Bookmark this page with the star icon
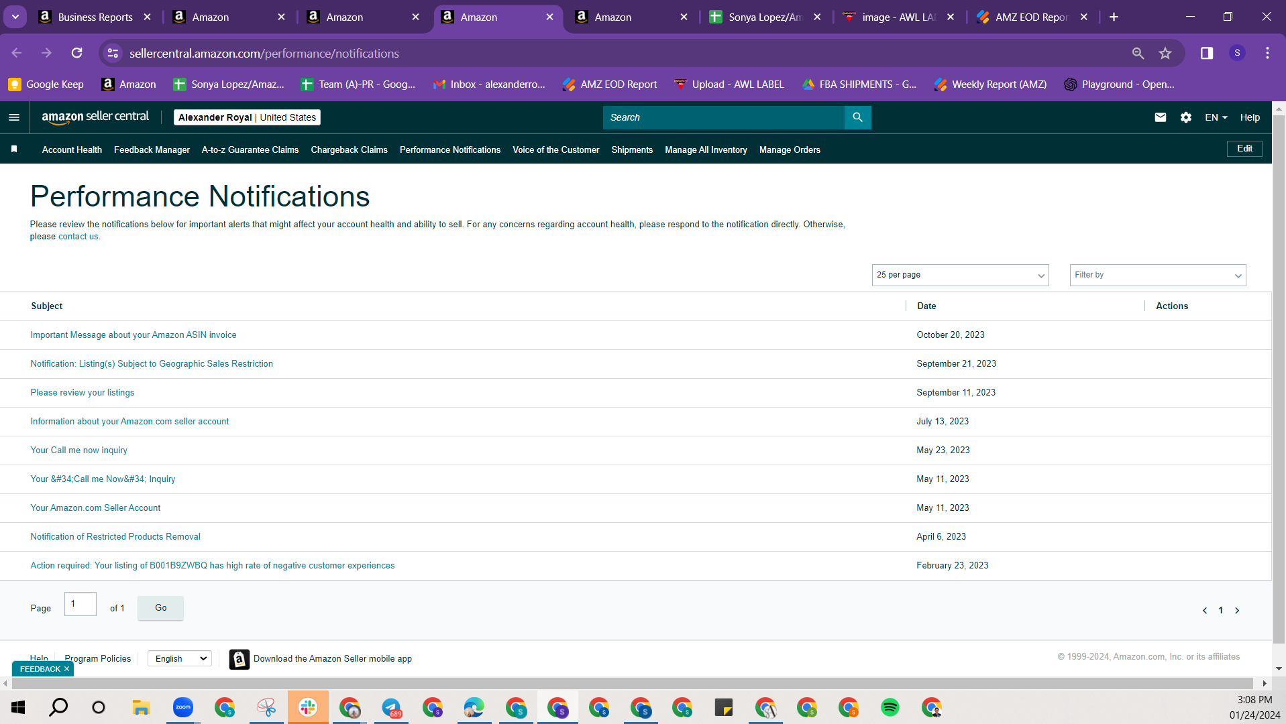 click(x=1165, y=53)
